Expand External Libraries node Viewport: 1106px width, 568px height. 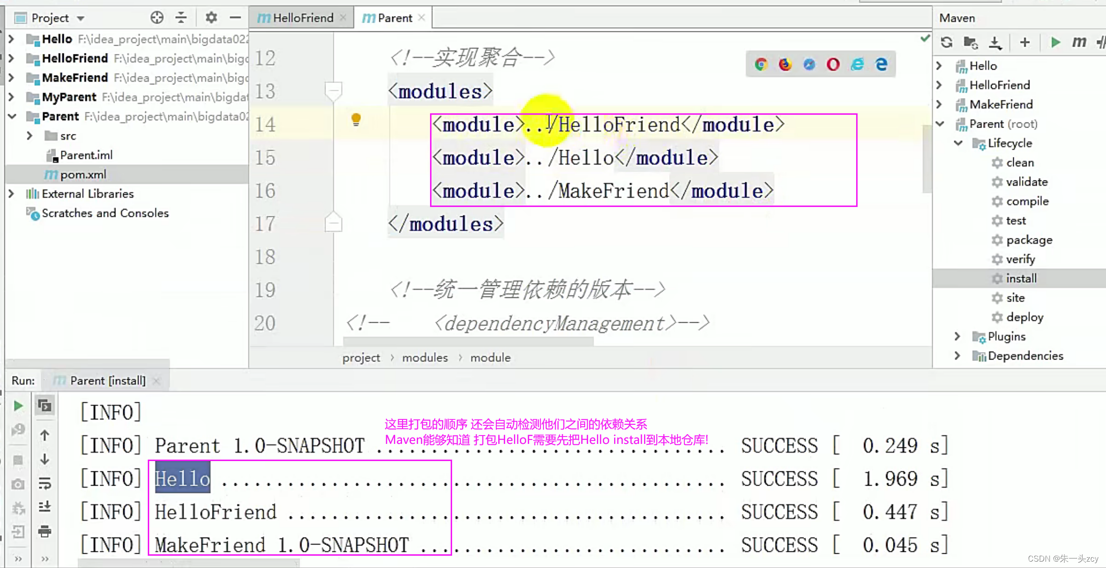pyautogui.click(x=12, y=194)
